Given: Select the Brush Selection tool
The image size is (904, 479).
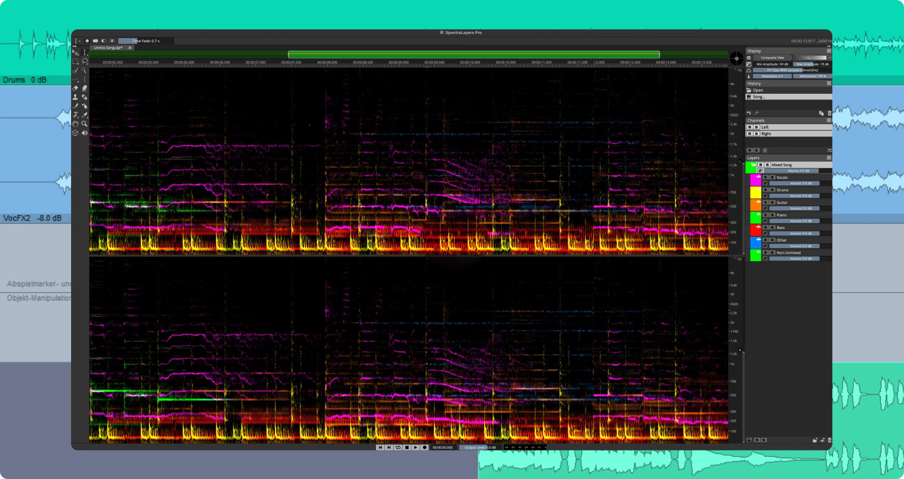Looking at the screenshot, I should click(75, 70).
